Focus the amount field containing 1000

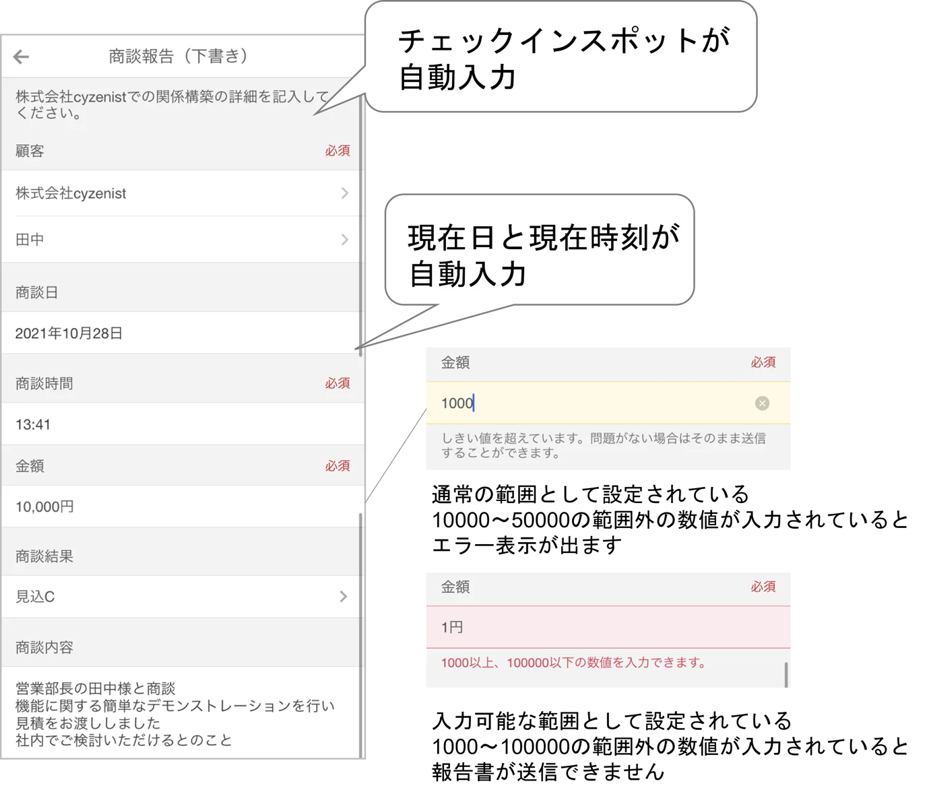click(x=608, y=403)
